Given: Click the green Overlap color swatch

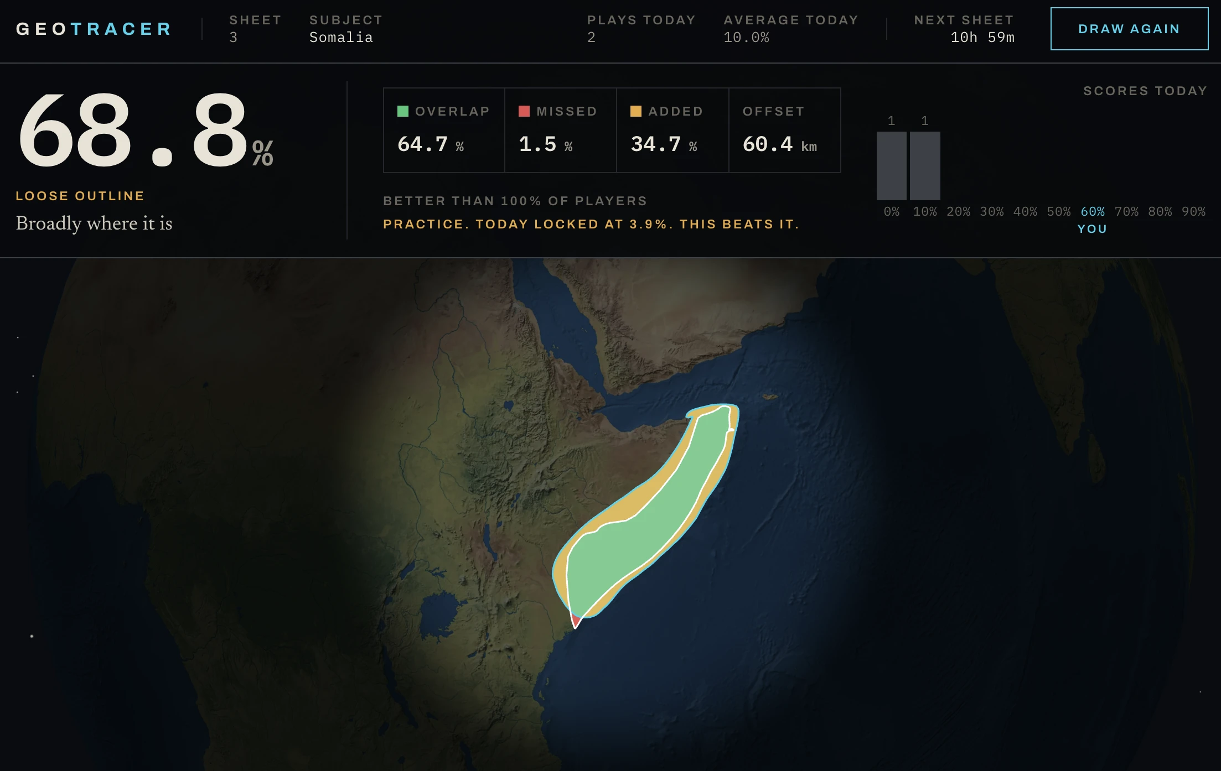Looking at the screenshot, I should point(403,111).
